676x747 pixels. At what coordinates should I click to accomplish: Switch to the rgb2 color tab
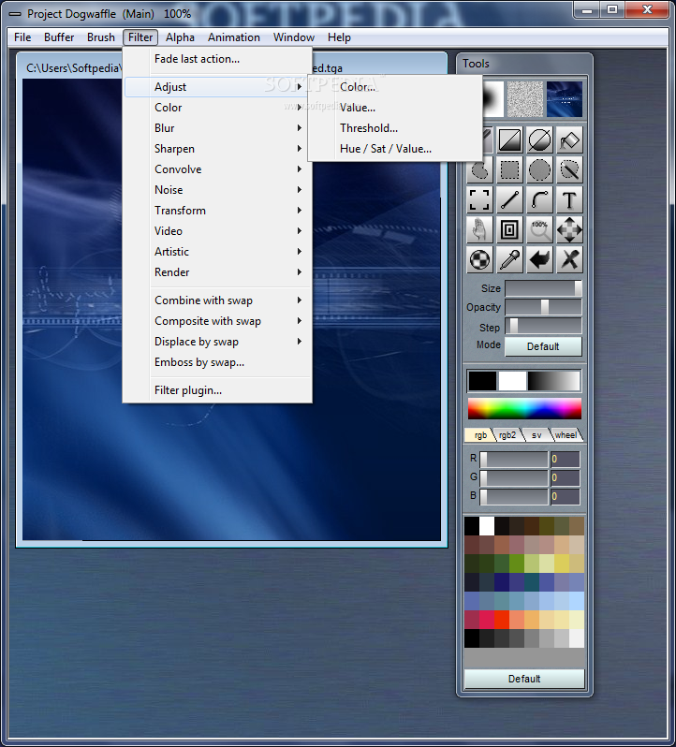[507, 435]
